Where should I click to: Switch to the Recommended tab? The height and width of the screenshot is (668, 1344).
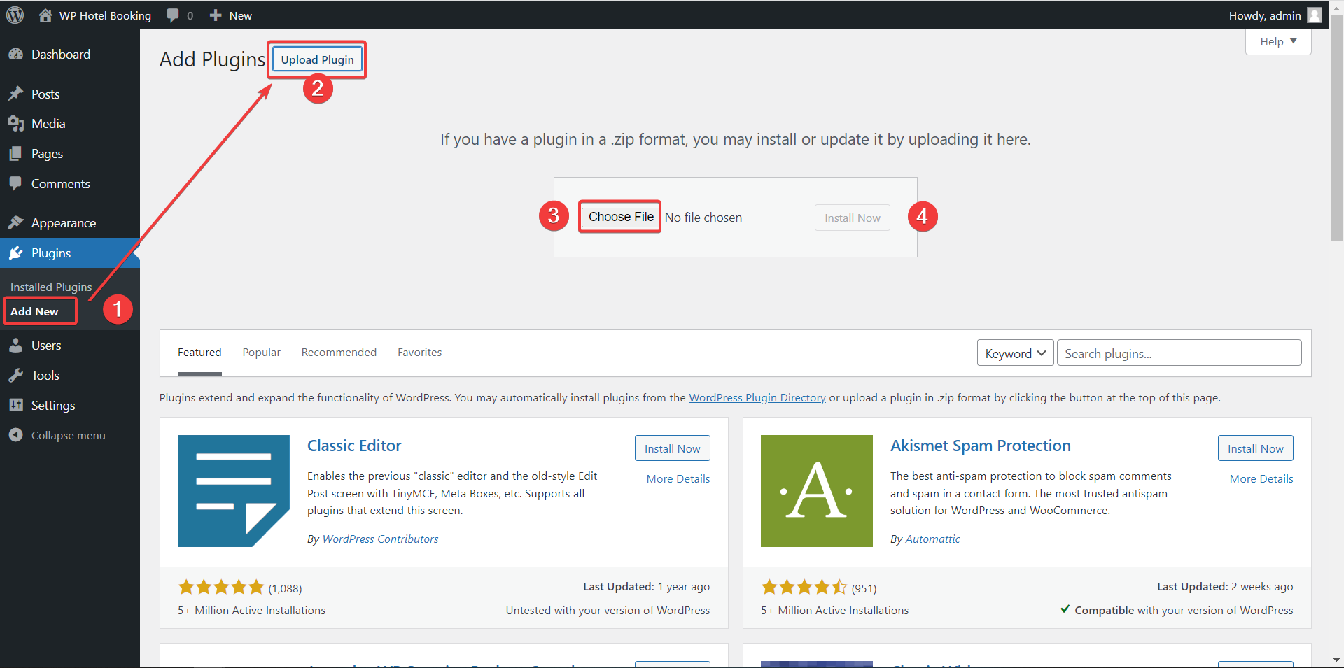[x=339, y=353]
